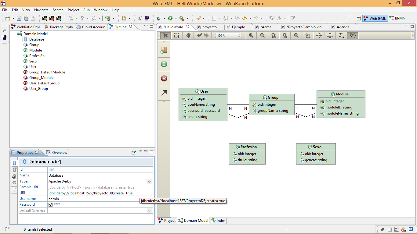Viewport: 417px width, 234px height.
Task: Click the Open Perspective icon
Action: 359,18
